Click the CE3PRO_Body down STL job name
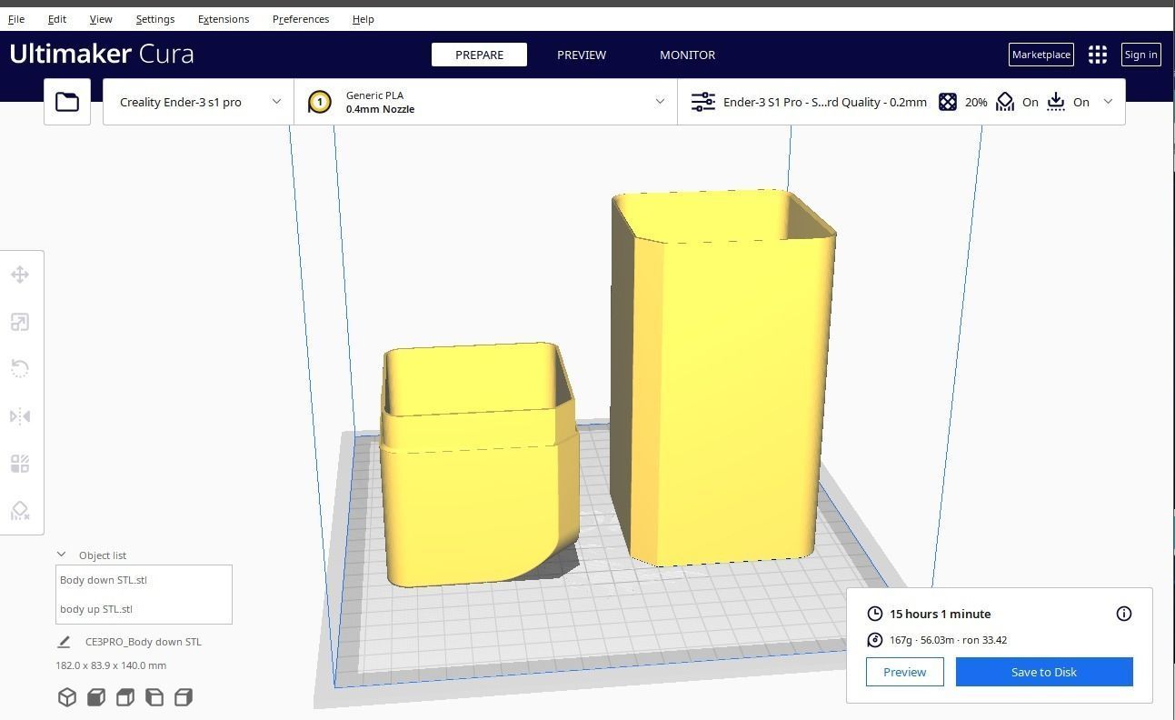1175x720 pixels. tap(144, 642)
